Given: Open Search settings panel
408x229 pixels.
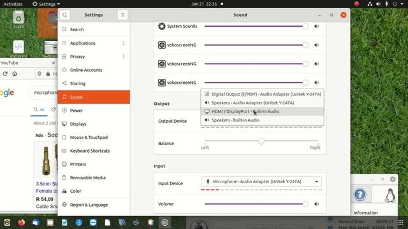Looking at the screenshot, I should tap(94, 29).
